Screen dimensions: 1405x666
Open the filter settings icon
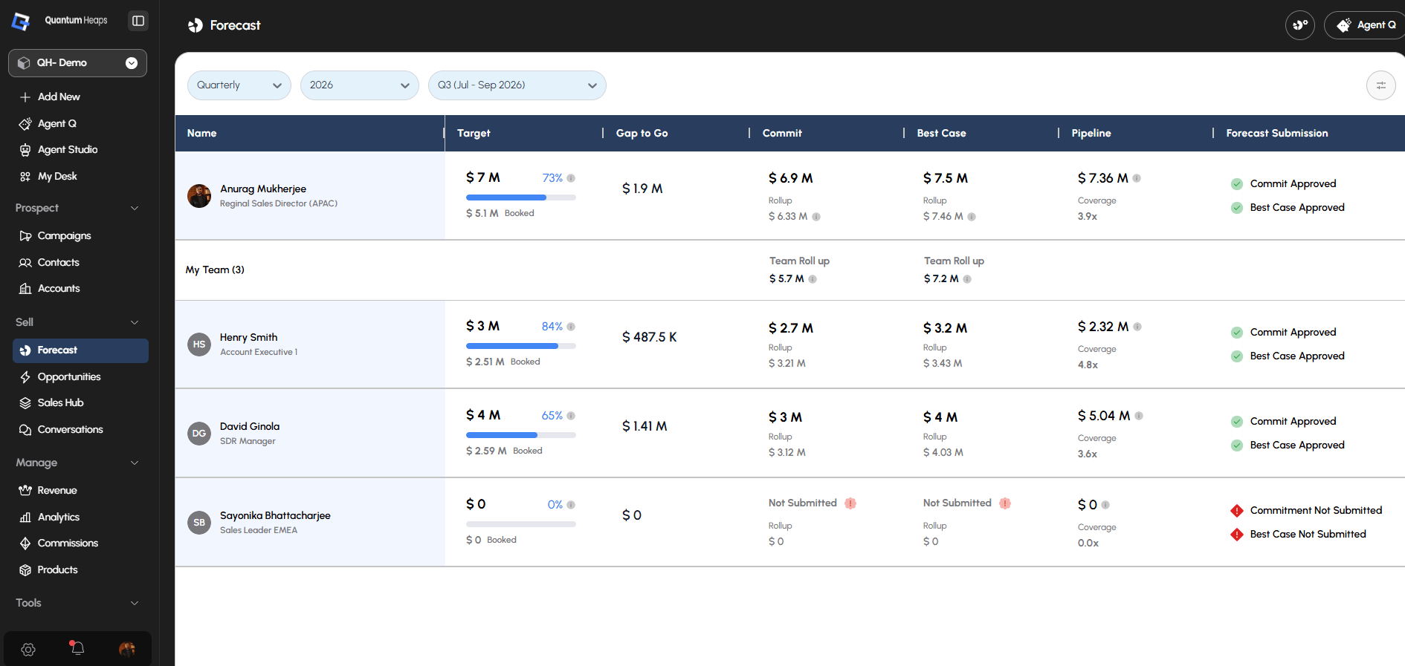1380,85
